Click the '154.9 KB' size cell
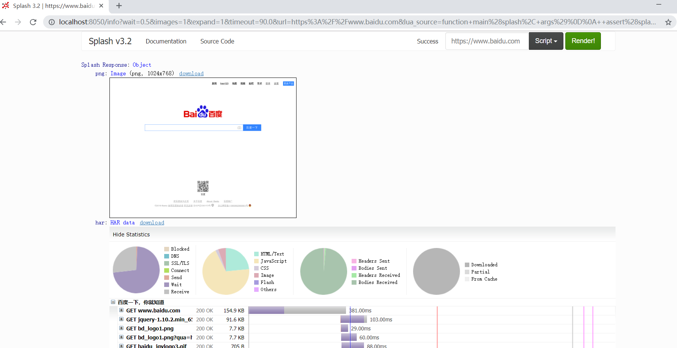677x348 pixels. pos(234,311)
